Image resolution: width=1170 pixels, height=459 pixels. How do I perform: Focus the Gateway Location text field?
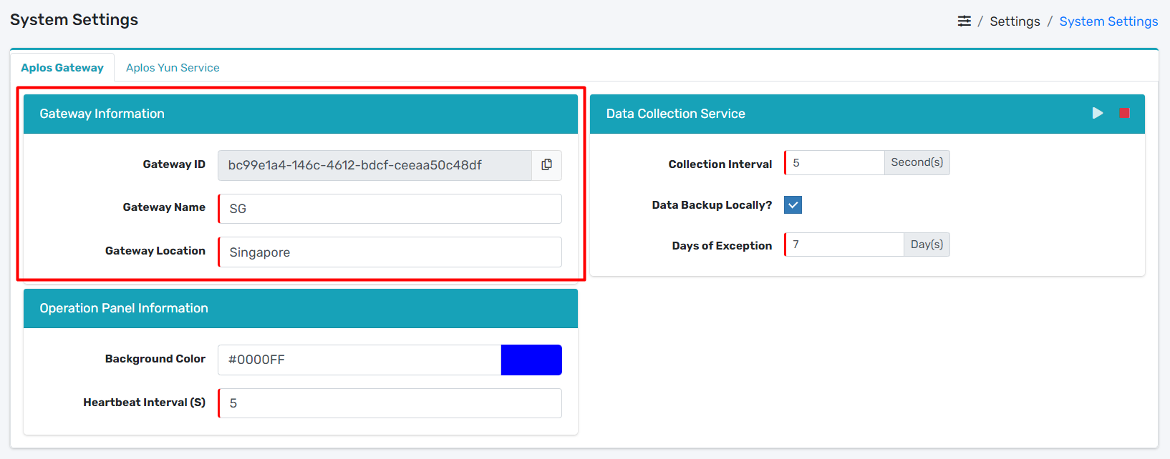[x=390, y=252]
